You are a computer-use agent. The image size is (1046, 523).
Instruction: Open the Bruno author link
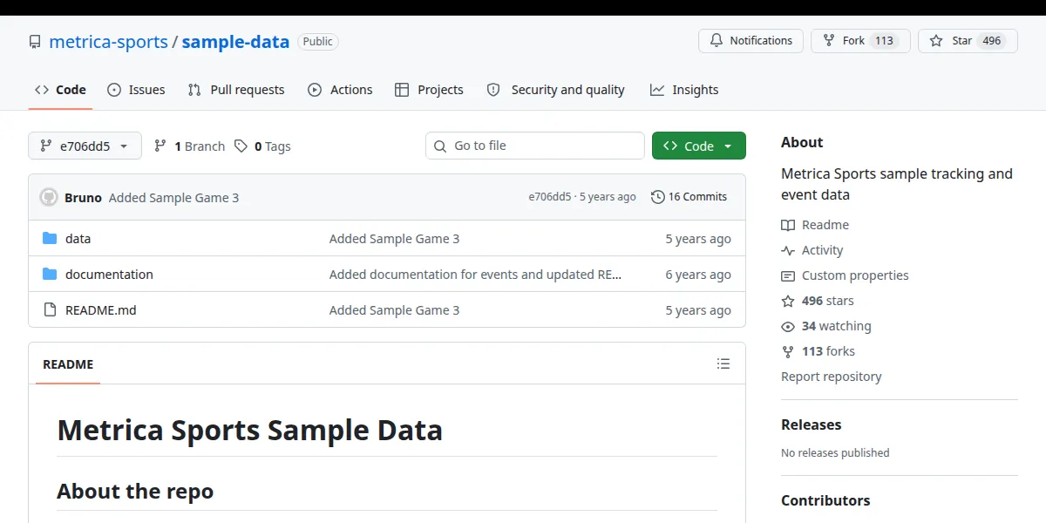pyautogui.click(x=83, y=198)
